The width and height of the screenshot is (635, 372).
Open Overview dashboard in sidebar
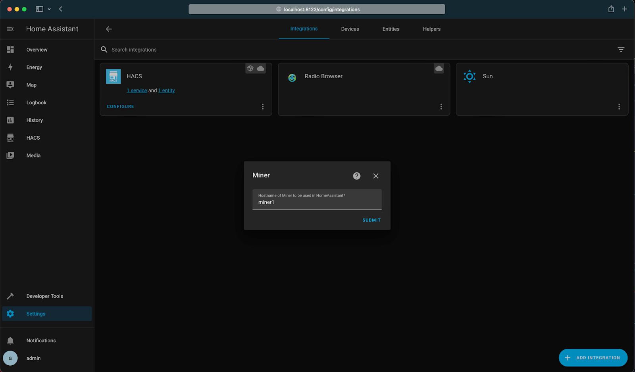point(47,50)
